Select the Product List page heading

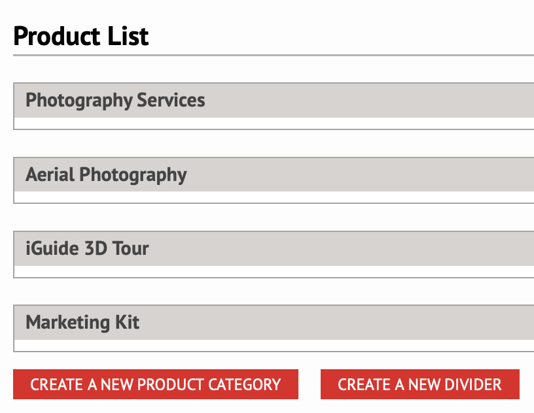coord(81,36)
